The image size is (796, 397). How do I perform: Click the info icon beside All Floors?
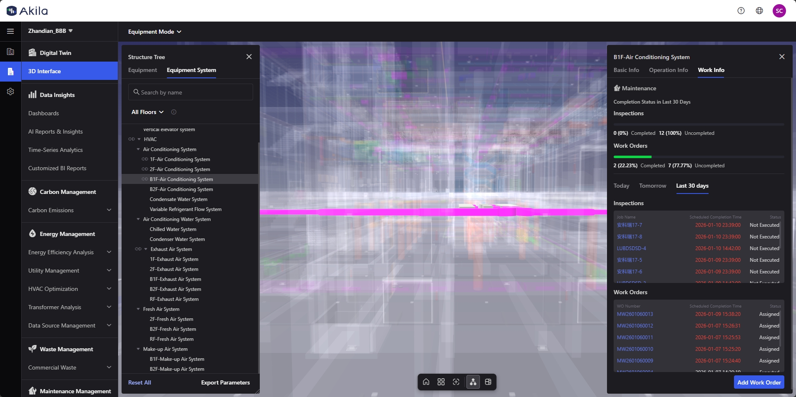[174, 112]
